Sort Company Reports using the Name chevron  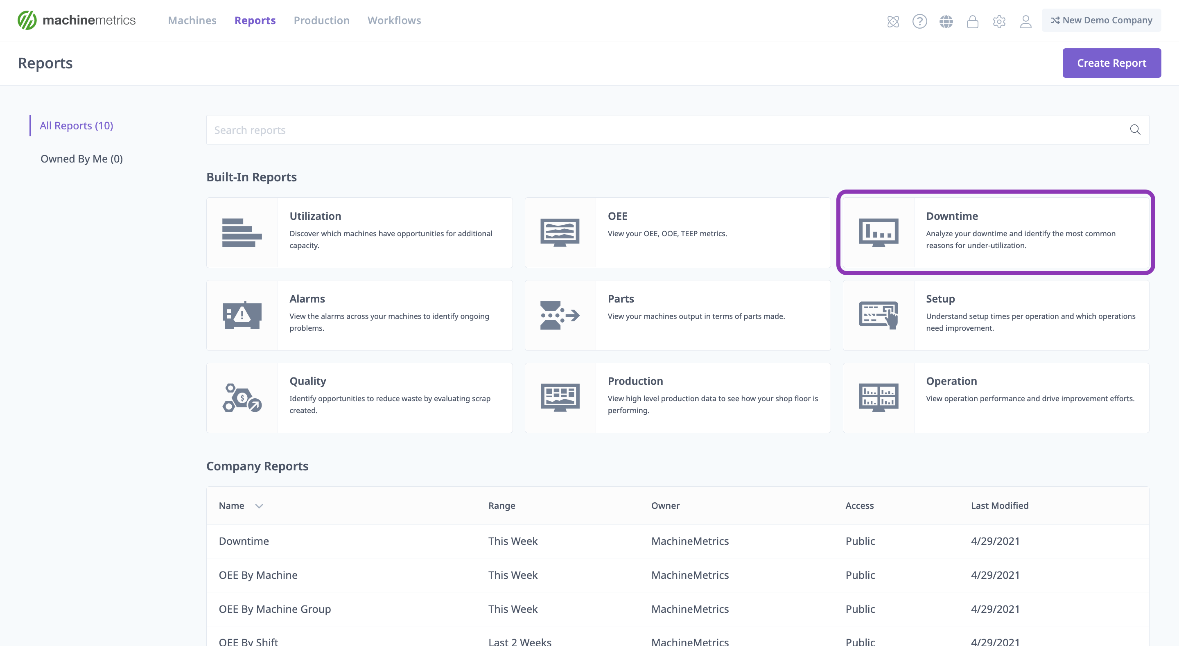[x=259, y=506]
